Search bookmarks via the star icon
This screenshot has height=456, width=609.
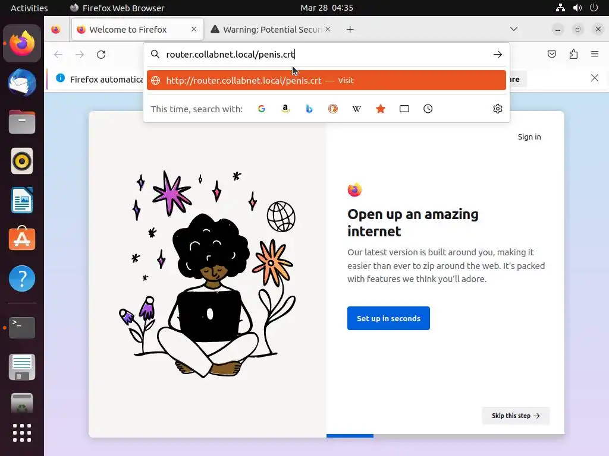click(381, 109)
